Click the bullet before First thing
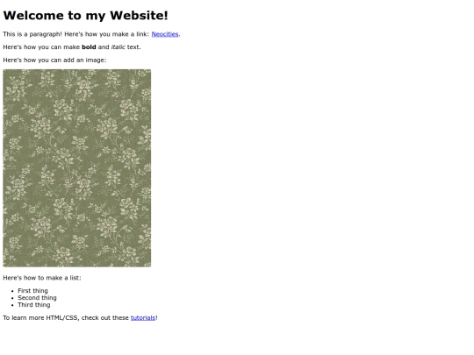Screen dimensions: 474x355 pyautogui.click(x=12, y=291)
